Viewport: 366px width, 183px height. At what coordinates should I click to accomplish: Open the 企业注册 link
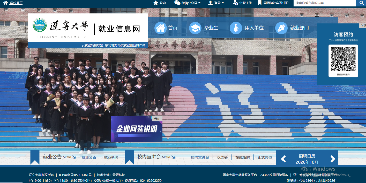tap(245, 3)
